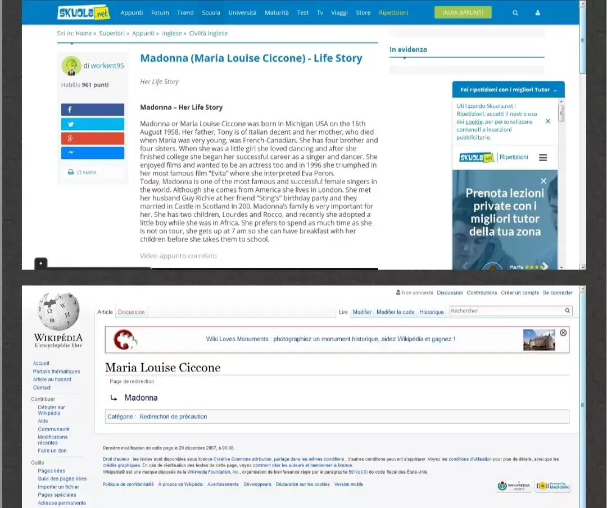607x508 pixels.
Task: Open Viaggi in Skuola navigation
Action: [x=339, y=13]
